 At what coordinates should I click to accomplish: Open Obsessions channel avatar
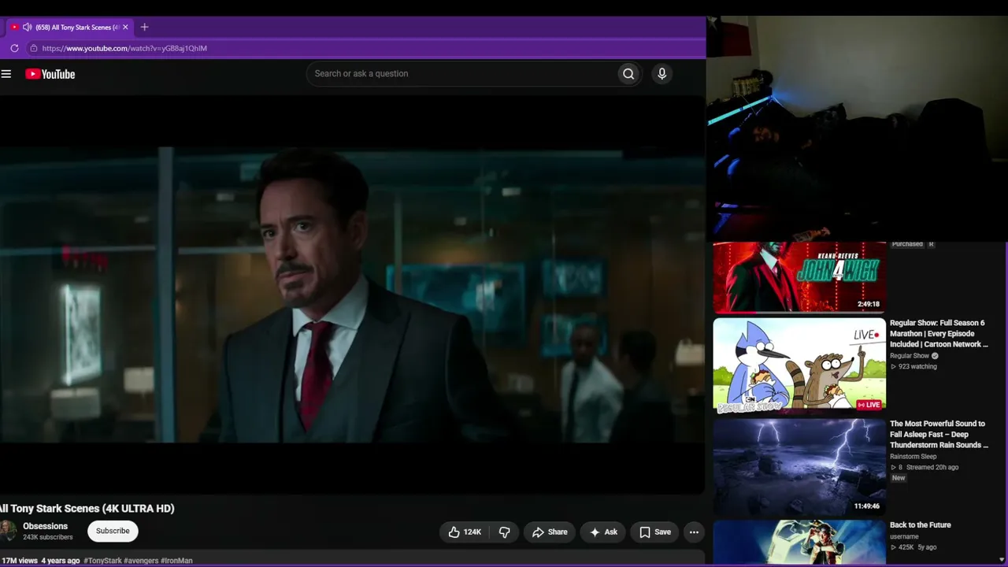click(8, 531)
